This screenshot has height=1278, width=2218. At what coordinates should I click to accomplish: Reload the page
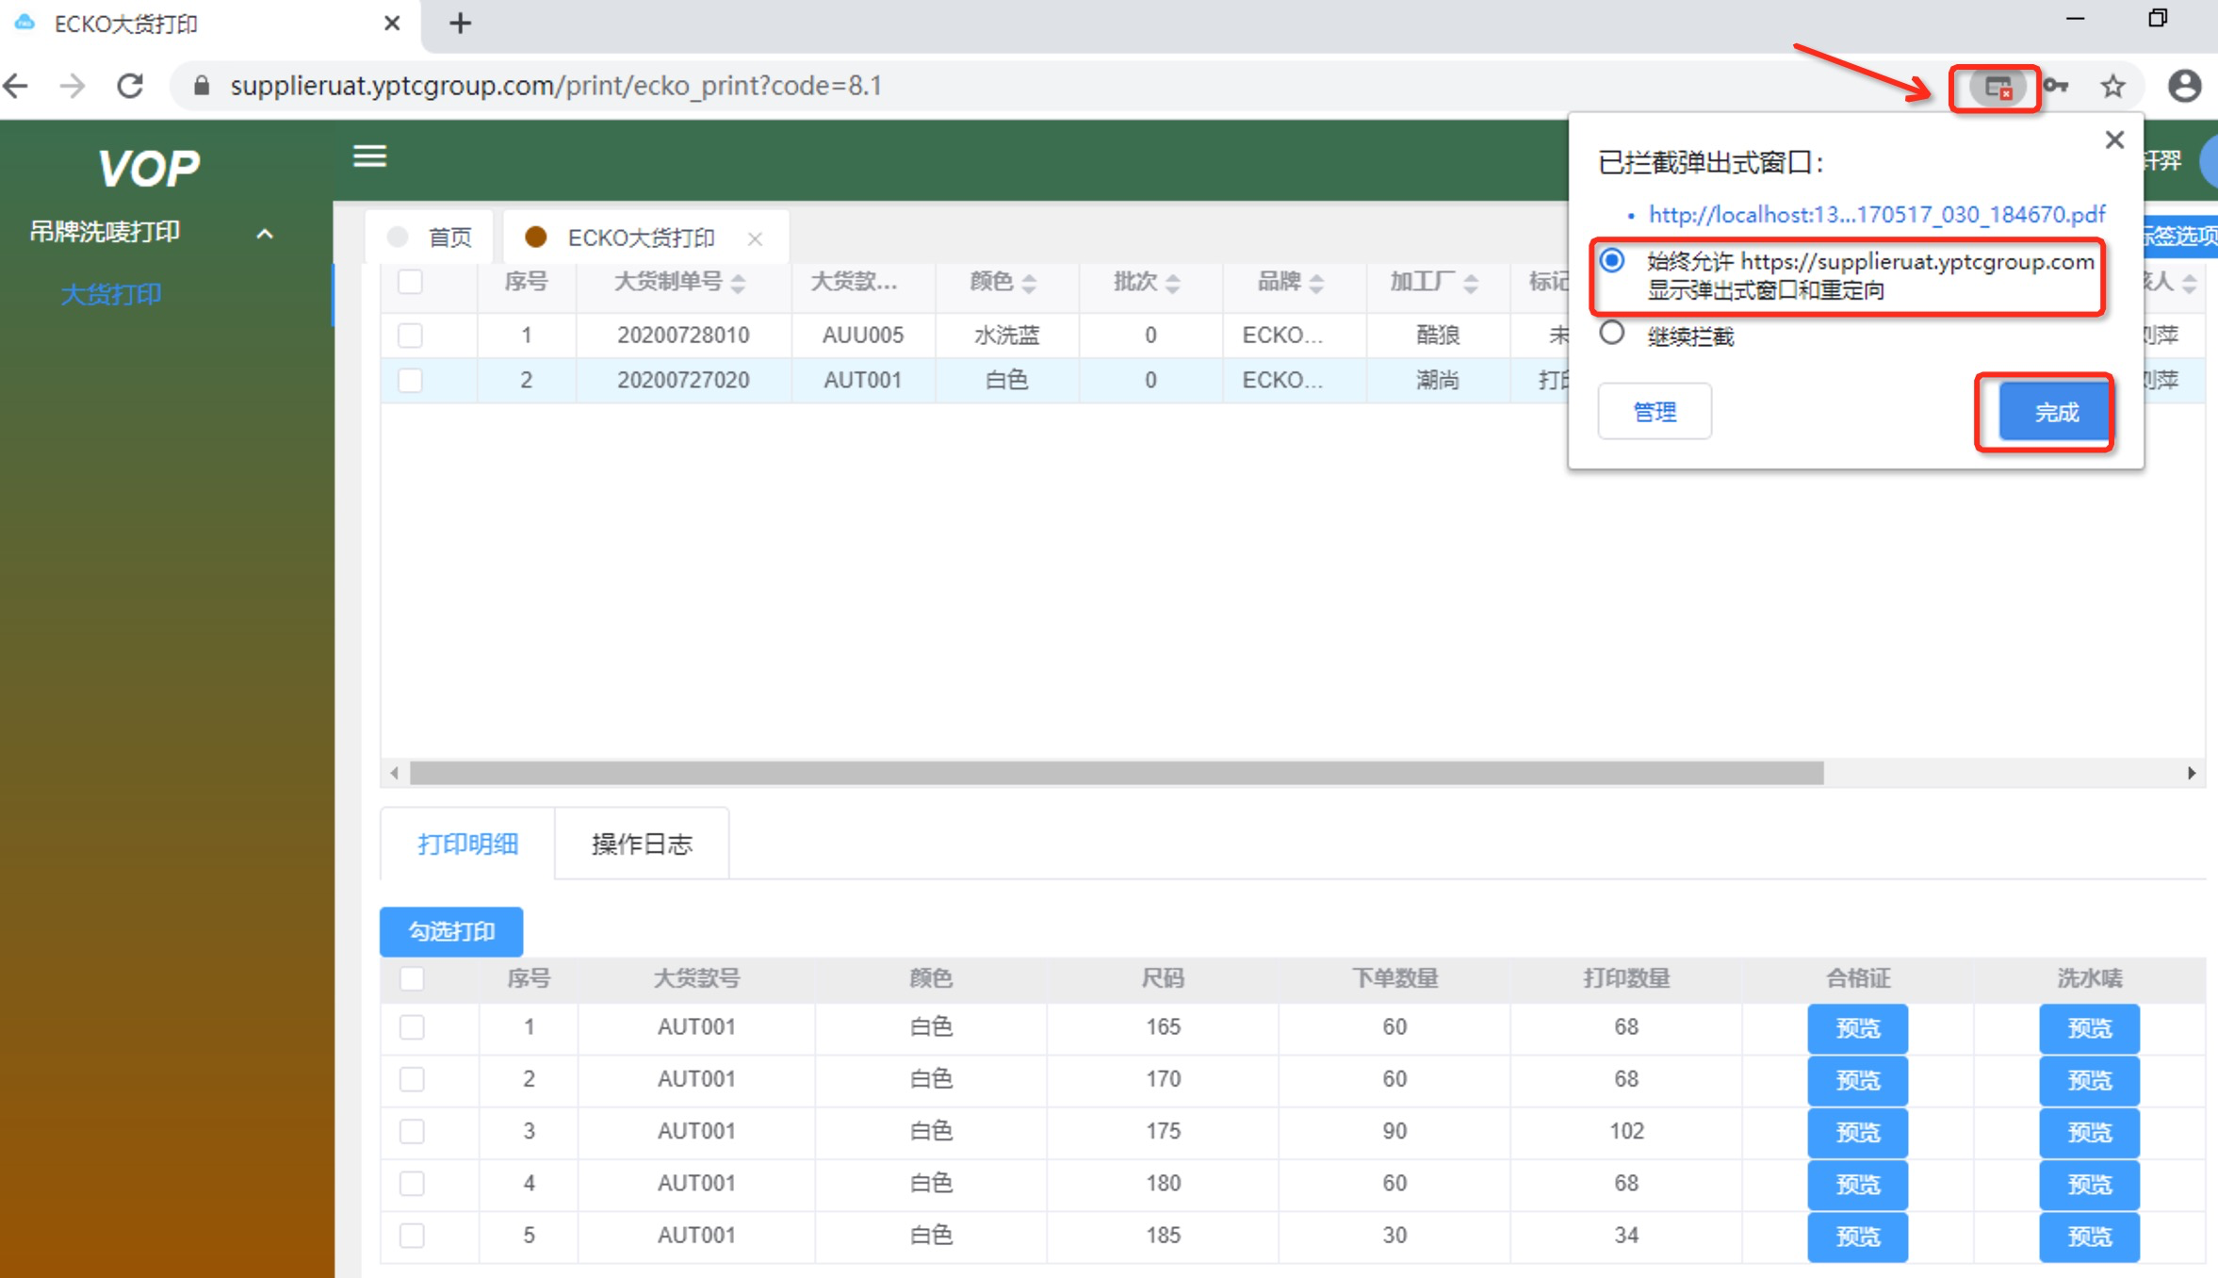130,86
